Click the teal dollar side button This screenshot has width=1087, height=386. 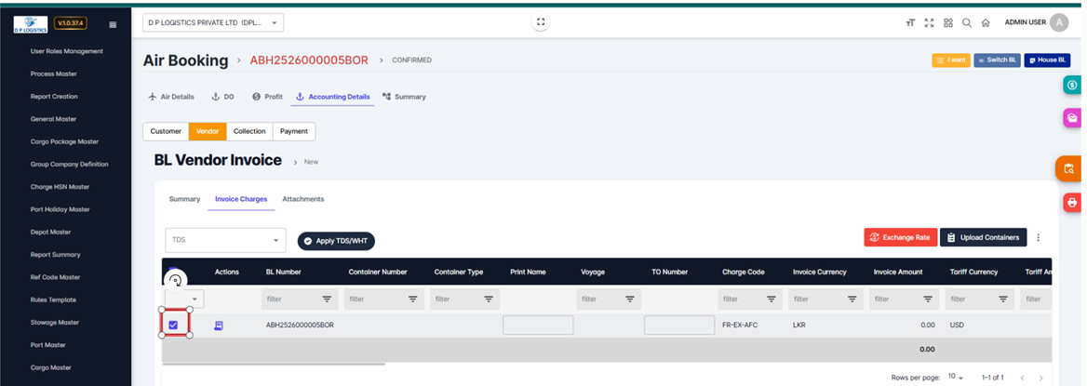pyautogui.click(x=1071, y=85)
